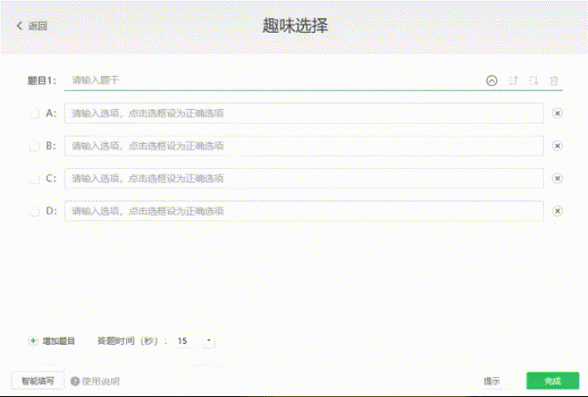
Task: Click the 增加题目 label
Action: (x=59, y=342)
